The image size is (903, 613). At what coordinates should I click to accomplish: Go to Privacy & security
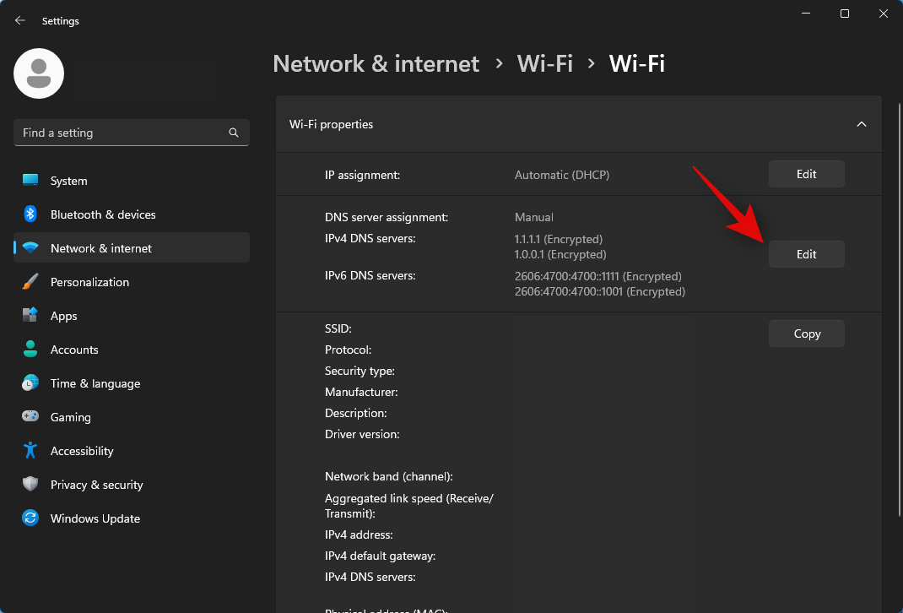pos(96,485)
